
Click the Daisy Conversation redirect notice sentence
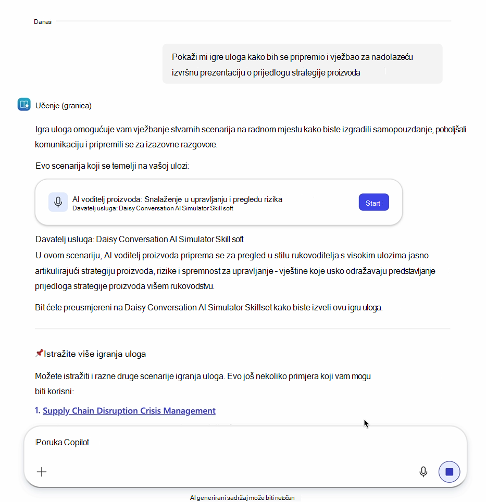pyautogui.click(x=209, y=308)
